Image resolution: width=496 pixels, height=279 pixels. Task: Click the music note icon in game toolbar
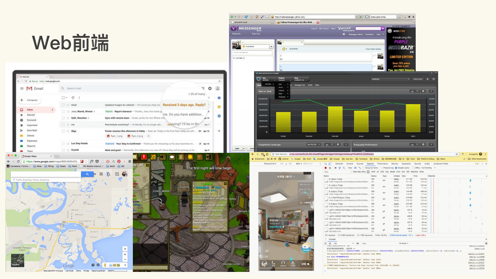pos(153,157)
